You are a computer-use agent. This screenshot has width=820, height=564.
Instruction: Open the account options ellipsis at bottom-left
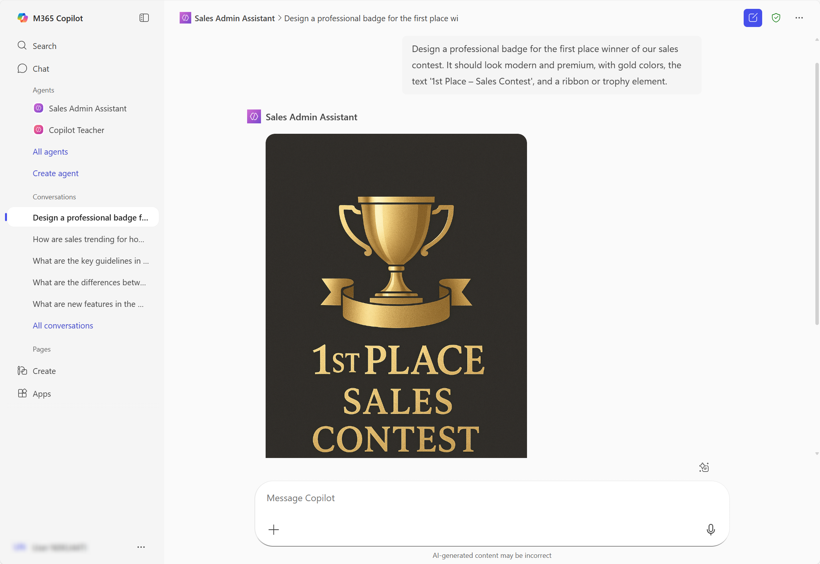click(141, 547)
